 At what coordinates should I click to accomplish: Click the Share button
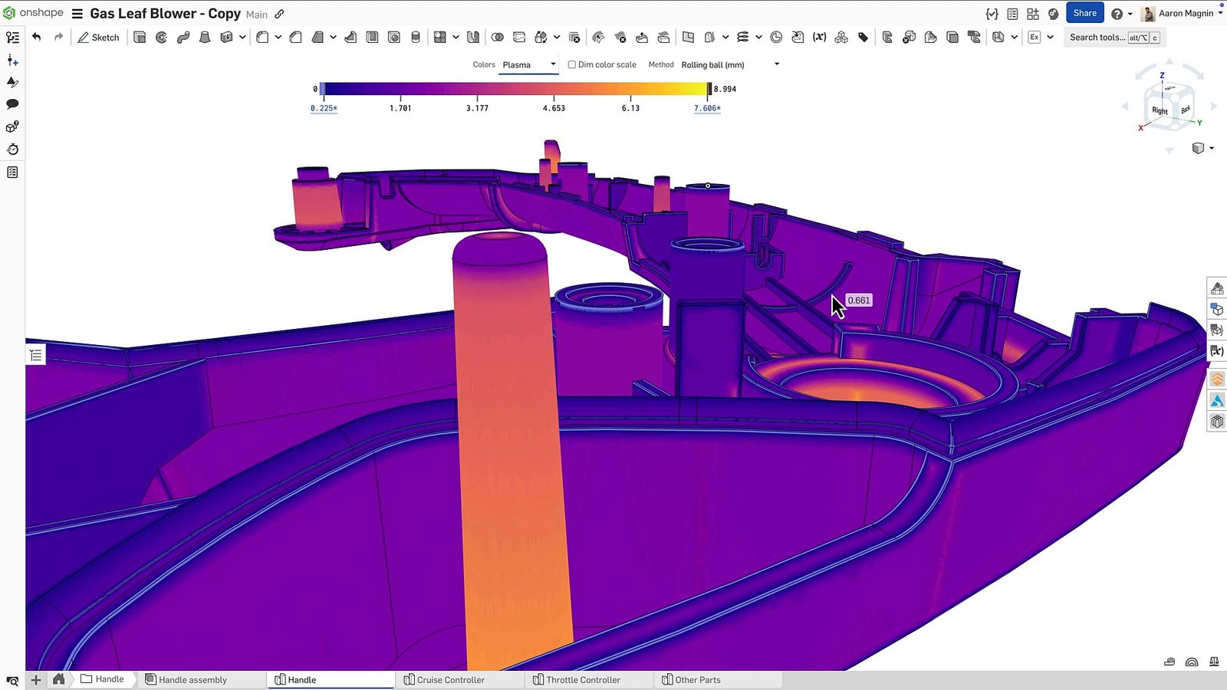point(1084,13)
